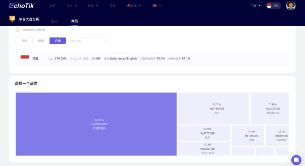Select the 日榜 daily ranking option
This screenshot has width=305, height=166.
pyautogui.click(x=24, y=41)
